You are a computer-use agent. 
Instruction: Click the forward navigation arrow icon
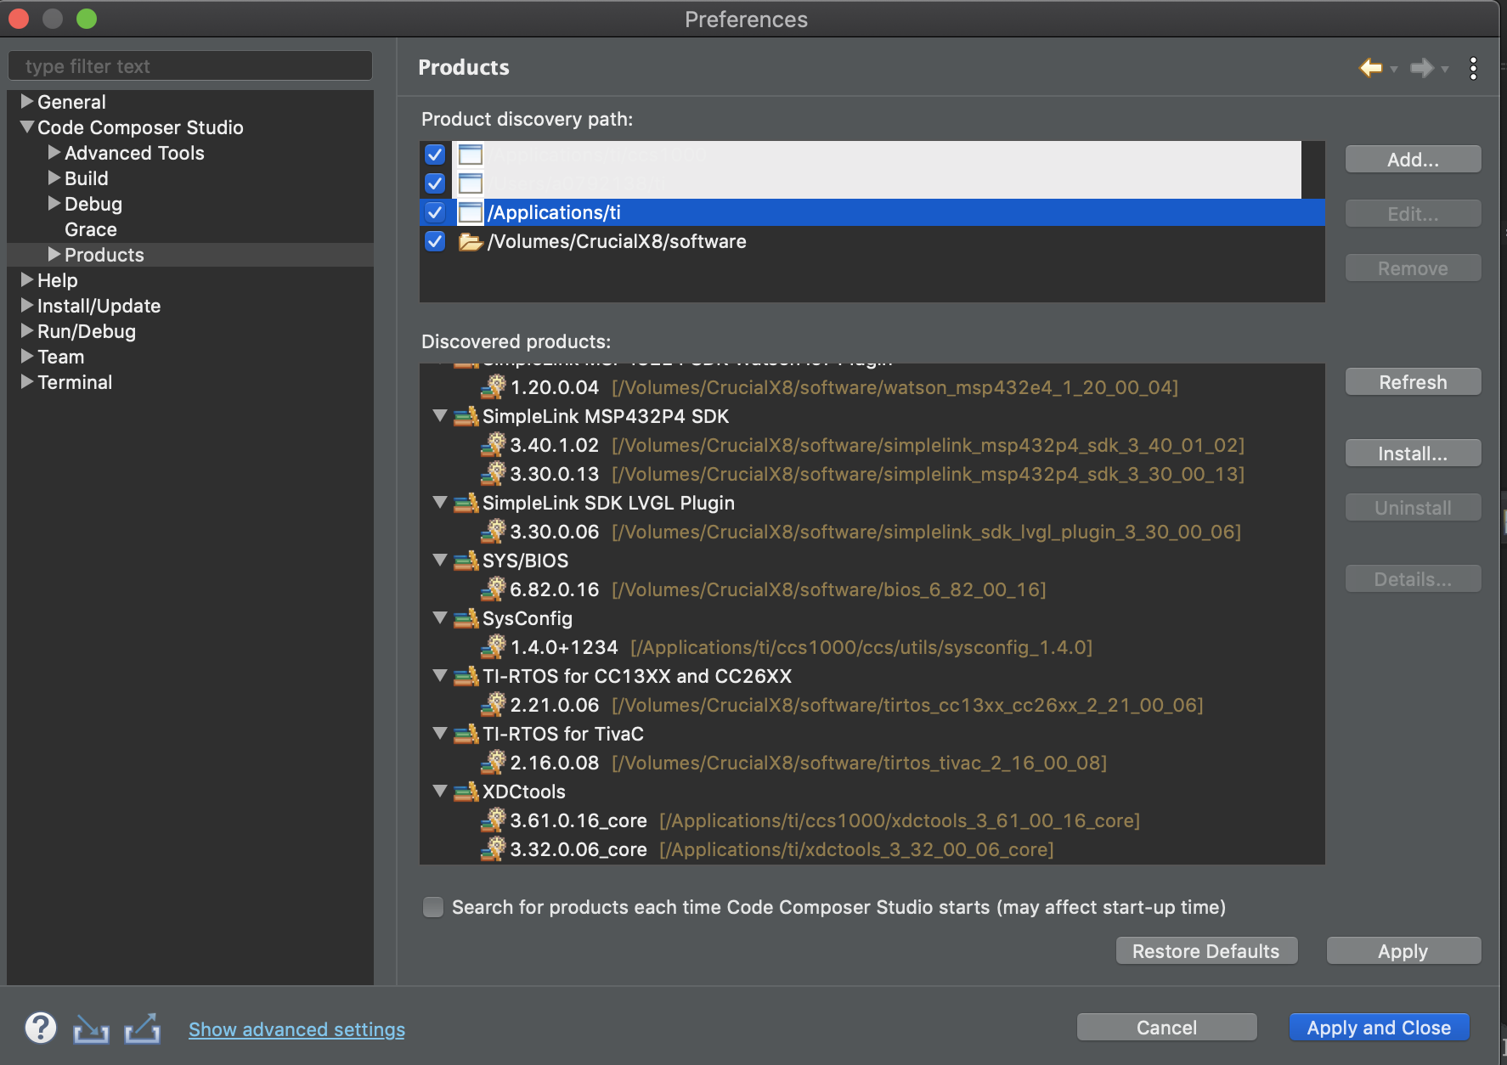(x=1421, y=68)
